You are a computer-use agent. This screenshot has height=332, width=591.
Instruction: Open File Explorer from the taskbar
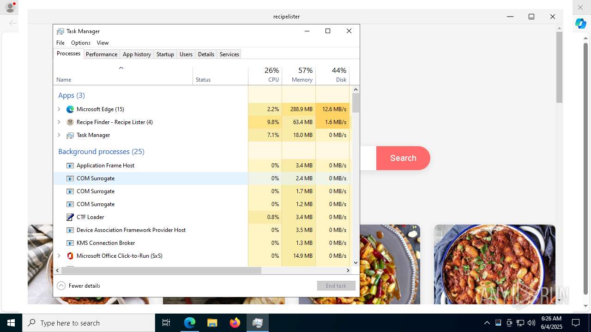pos(212,323)
